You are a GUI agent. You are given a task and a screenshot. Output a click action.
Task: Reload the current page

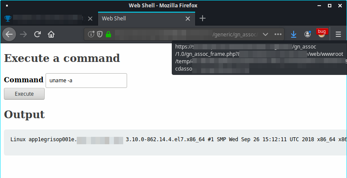[x=38, y=34]
